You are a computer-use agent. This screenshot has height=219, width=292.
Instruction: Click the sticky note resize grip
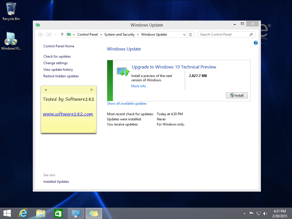95,131
